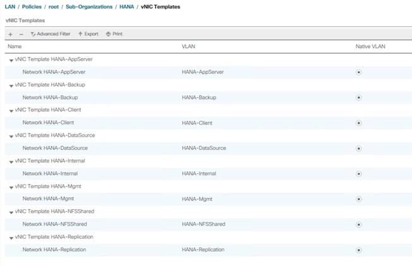412x266 pixels.
Task: Click the Export label
Action: (92, 34)
